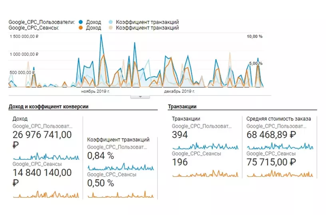Click the blue average order value sparkline

(x=280, y=146)
